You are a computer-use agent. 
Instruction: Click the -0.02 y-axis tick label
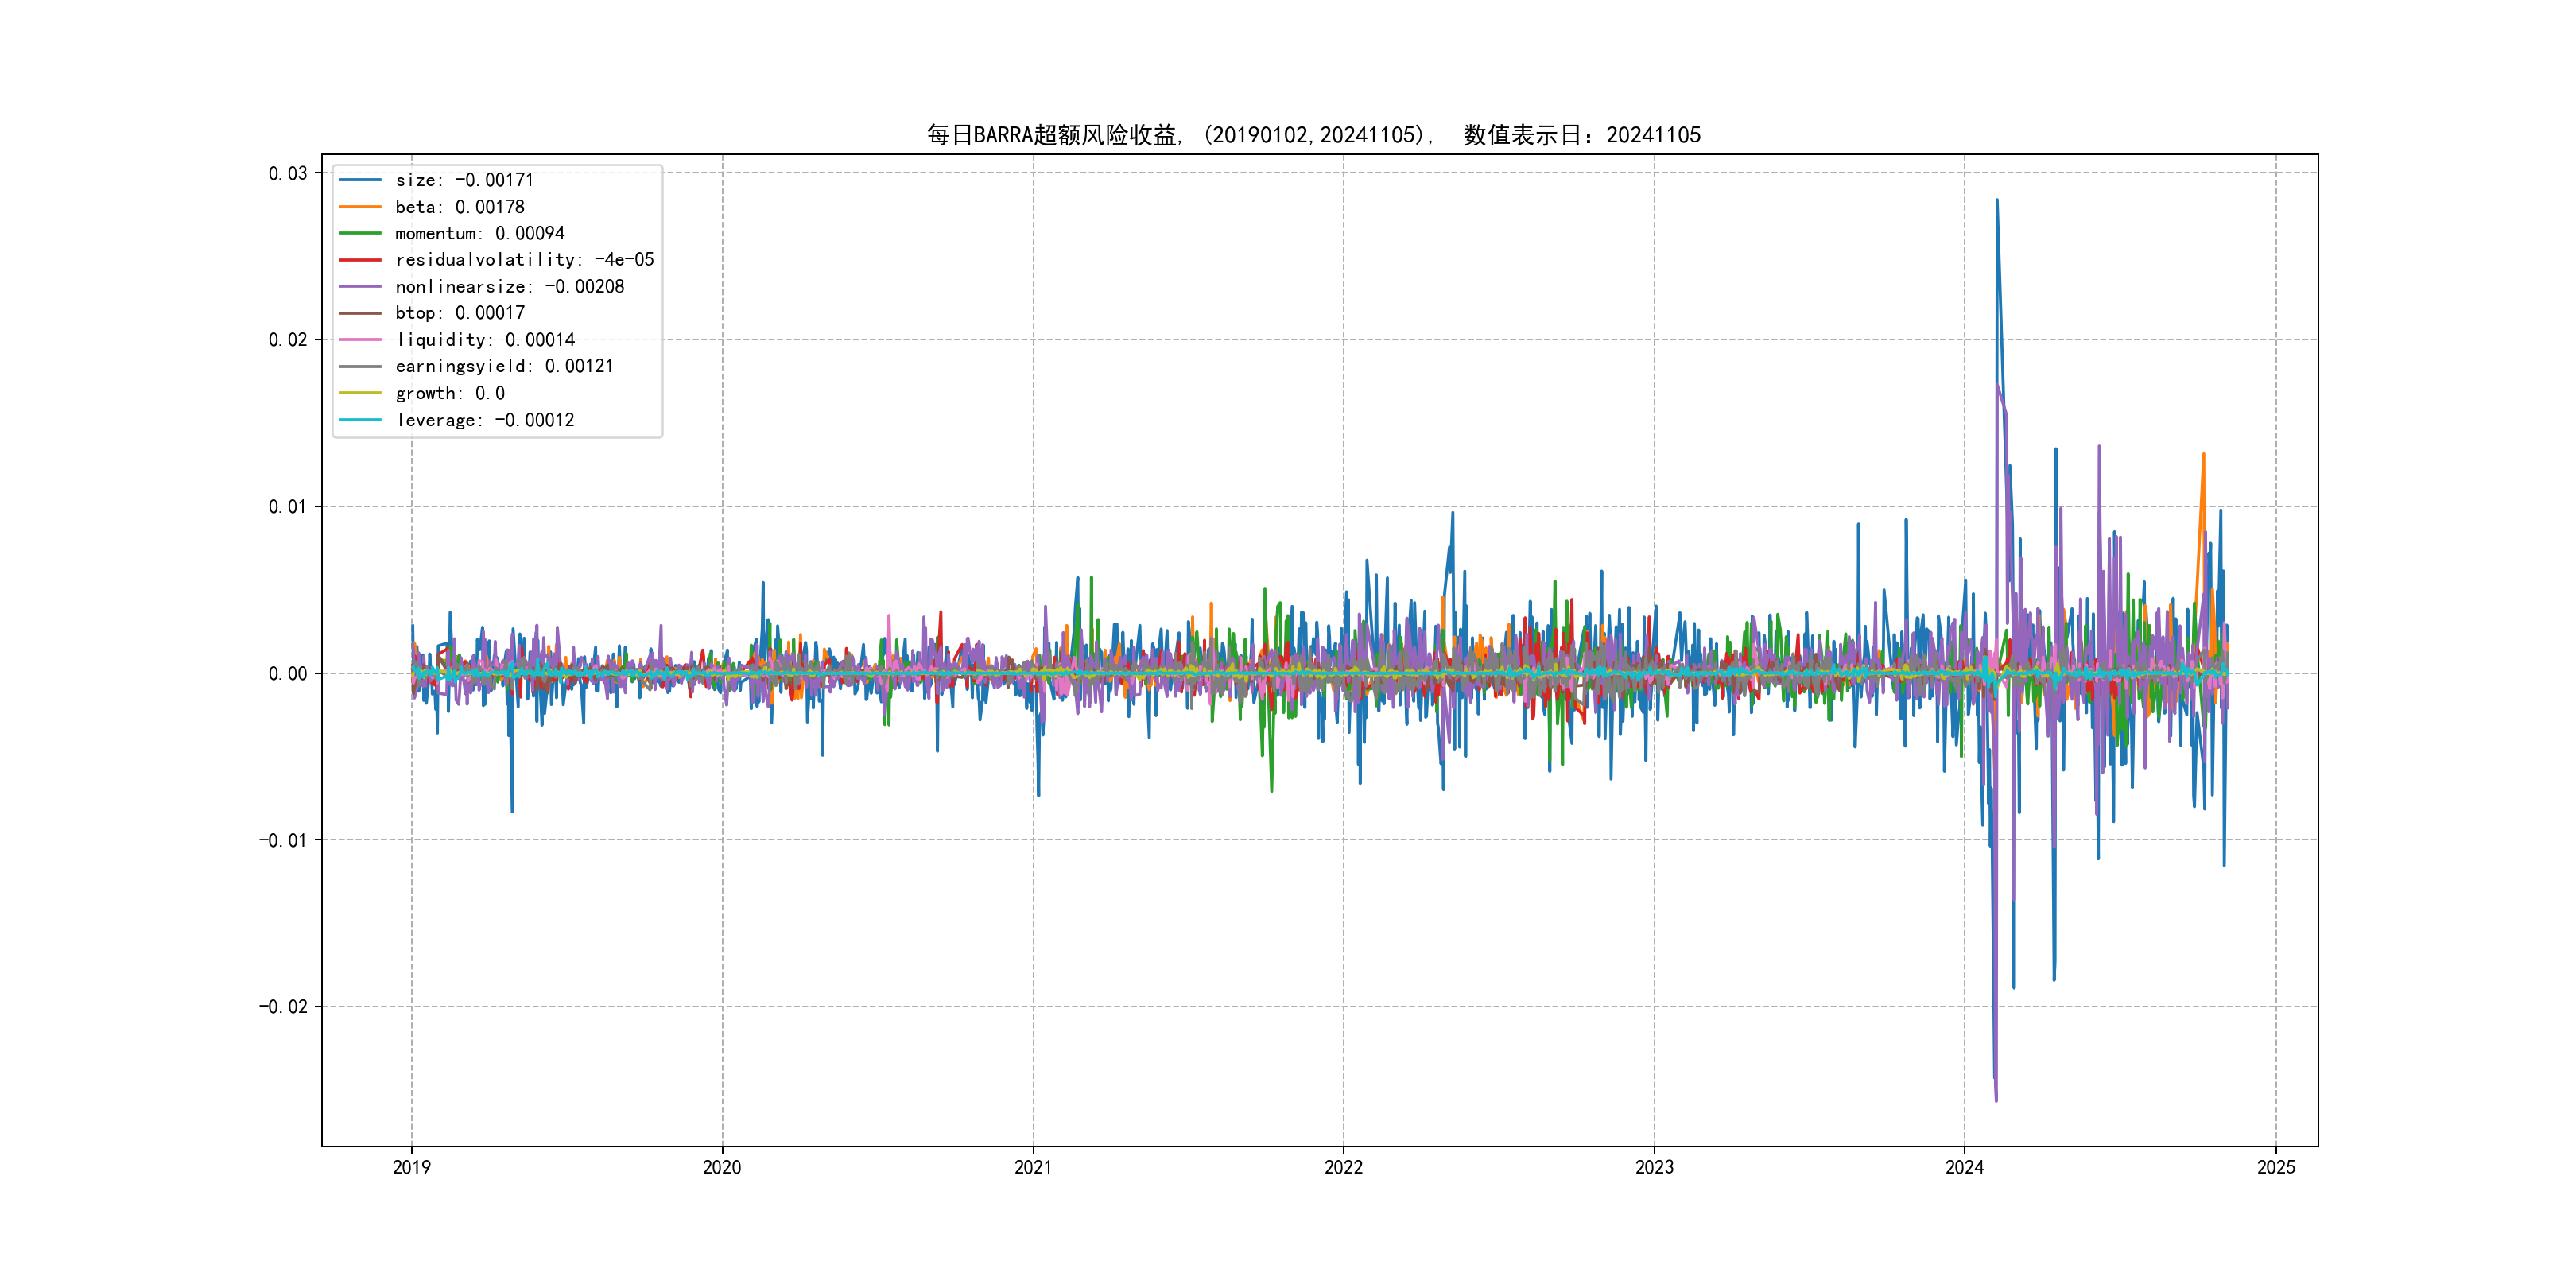[x=283, y=1007]
